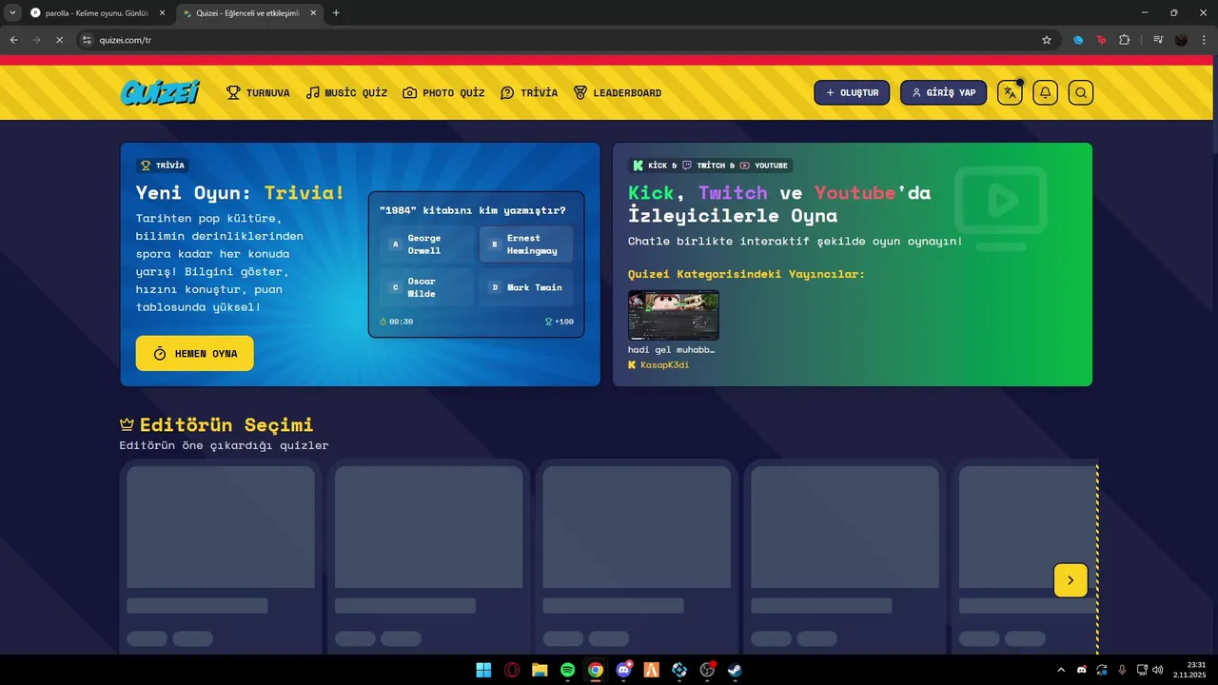This screenshot has width=1218, height=685.
Task: Click the Trivia badge on blue banner
Action: click(x=163, y=165)
